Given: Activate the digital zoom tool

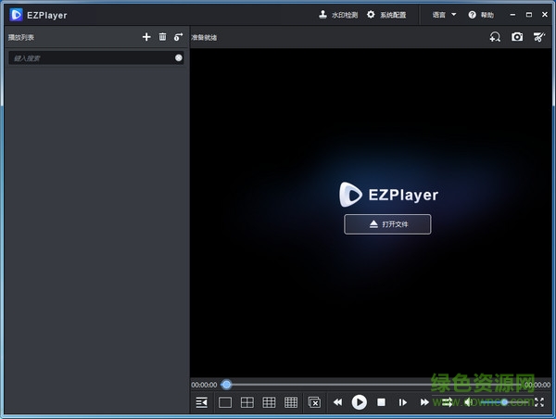Looking at the screenshot, I should pos(495,36).
